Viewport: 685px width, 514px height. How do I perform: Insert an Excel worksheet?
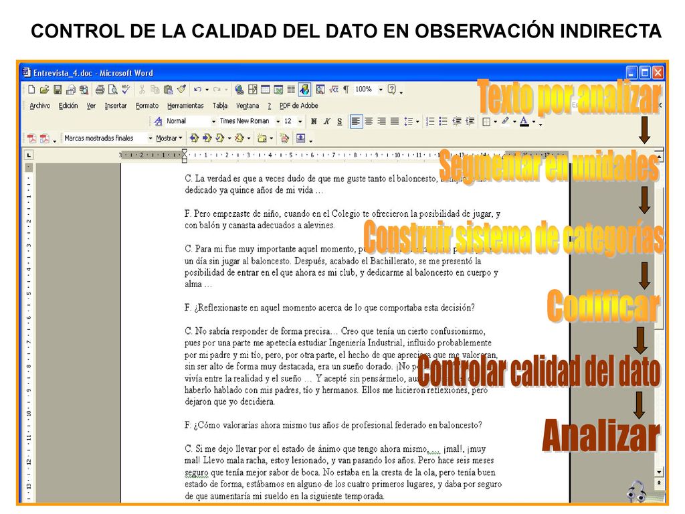click(x=278, y=90)
